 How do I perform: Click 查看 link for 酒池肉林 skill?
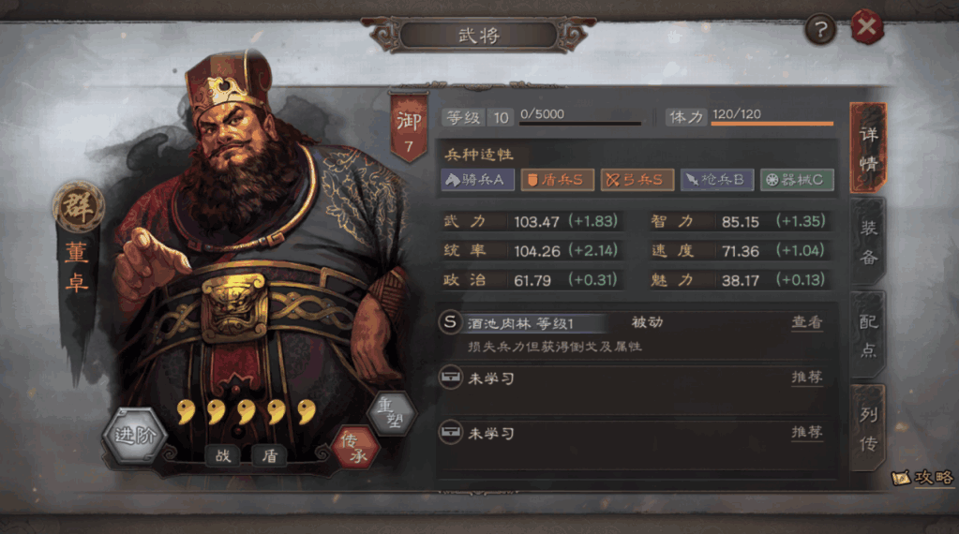click(807, 322)
